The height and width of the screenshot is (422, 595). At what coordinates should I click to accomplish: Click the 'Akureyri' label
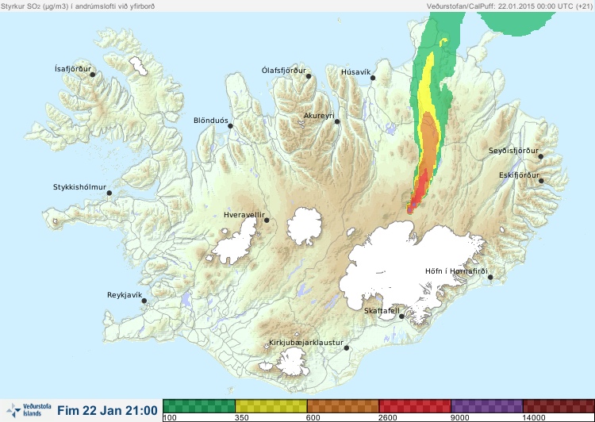point(319,116)
